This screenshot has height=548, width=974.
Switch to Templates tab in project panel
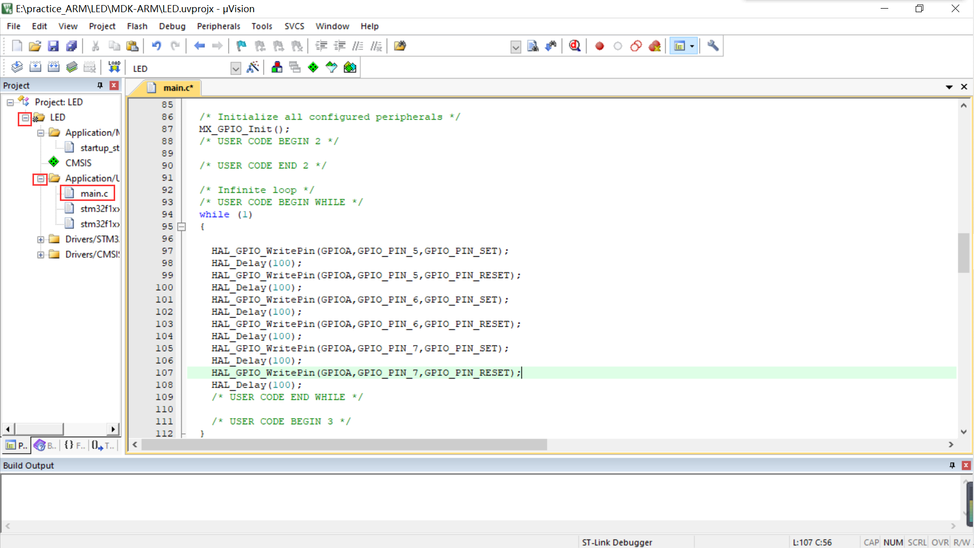pyautogui.click(x=103, y=446)
